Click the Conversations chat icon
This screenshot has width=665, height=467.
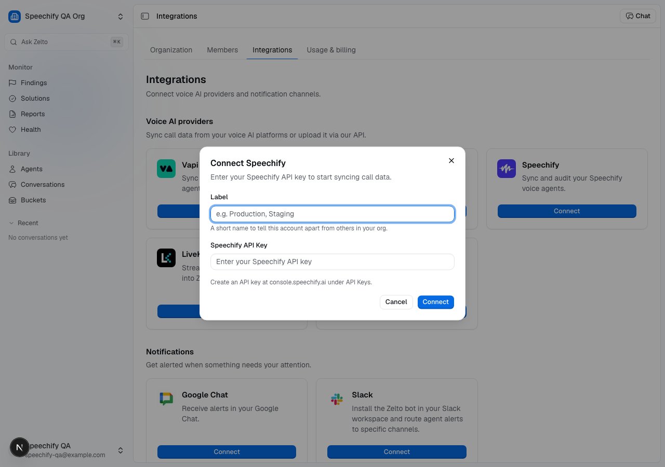tap(12, 185)
